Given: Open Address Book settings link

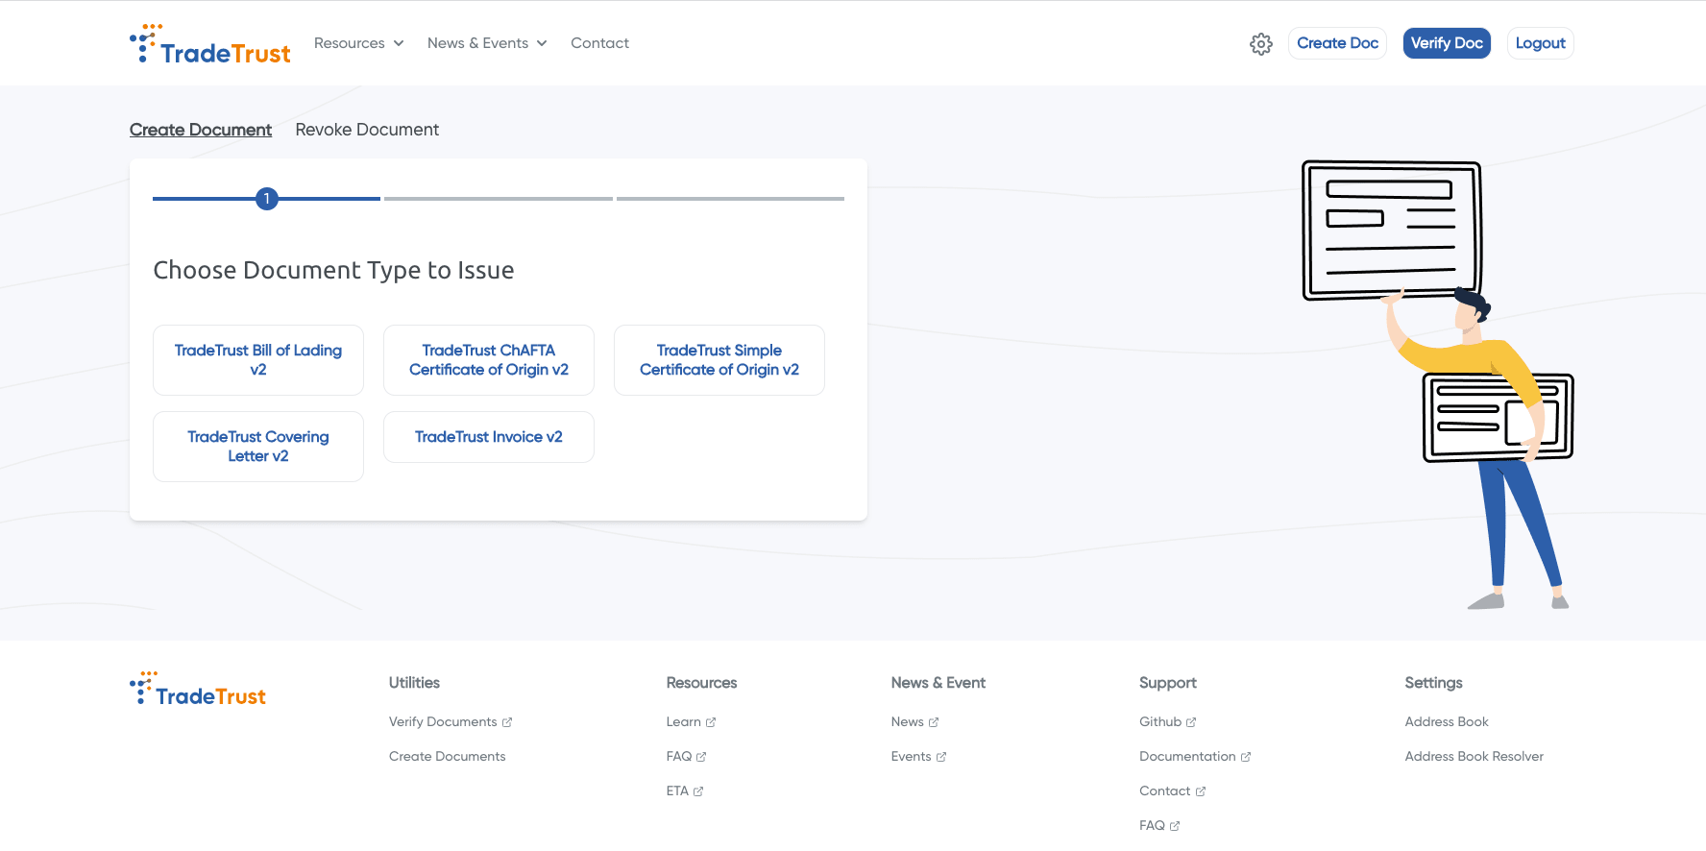Looking at the screenshot, I should pyautogui.click(x=1447, y=722).
